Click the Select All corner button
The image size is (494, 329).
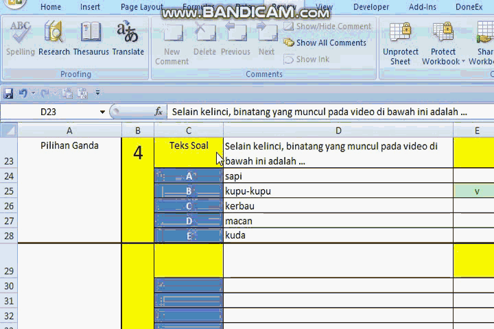[x=9, y=130]
